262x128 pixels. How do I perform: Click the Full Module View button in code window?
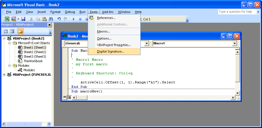click(x=69, y=97)
